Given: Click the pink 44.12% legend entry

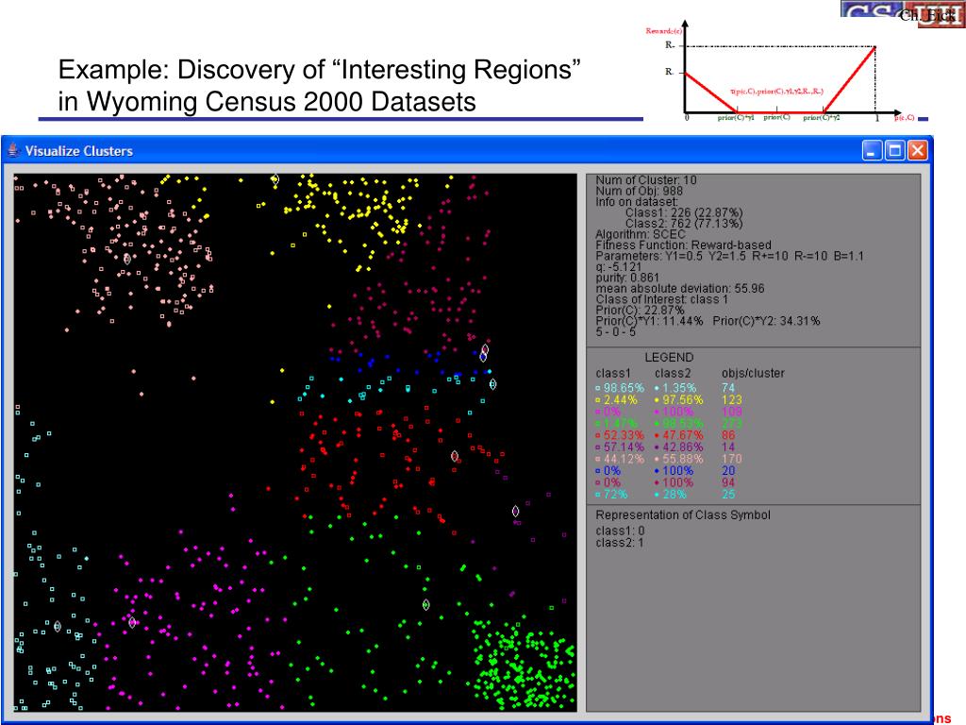Looking at the screenshot, I should point(621,460).
